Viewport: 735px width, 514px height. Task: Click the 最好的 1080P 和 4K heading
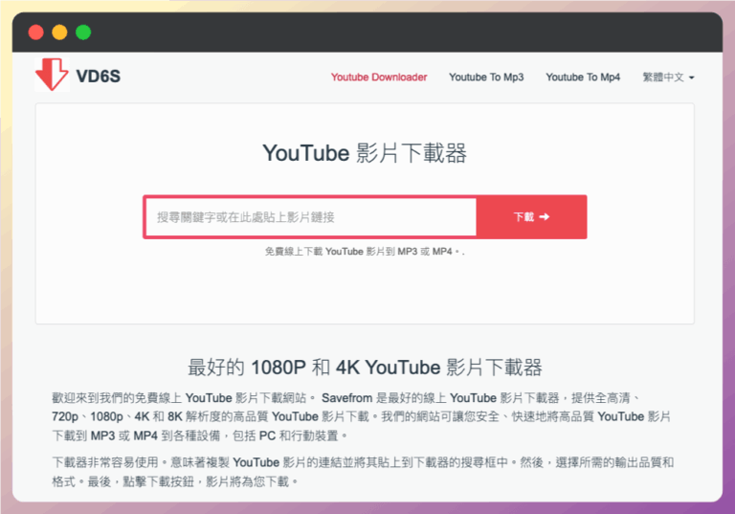coord(365,368)
